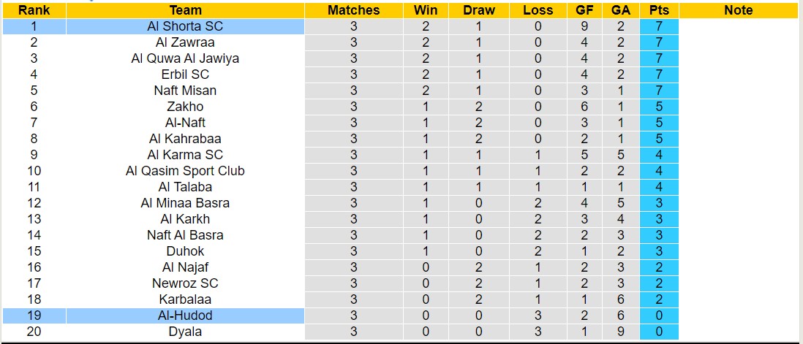Click the Al-Hudod team name
Screen dimensions: 803x344
click(185, 316)
